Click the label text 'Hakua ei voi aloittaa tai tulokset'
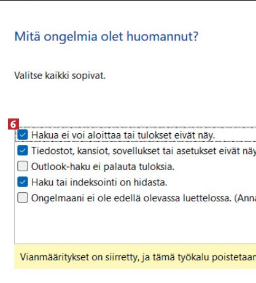This screenshot has height=283, width=256. click(101, 135)
